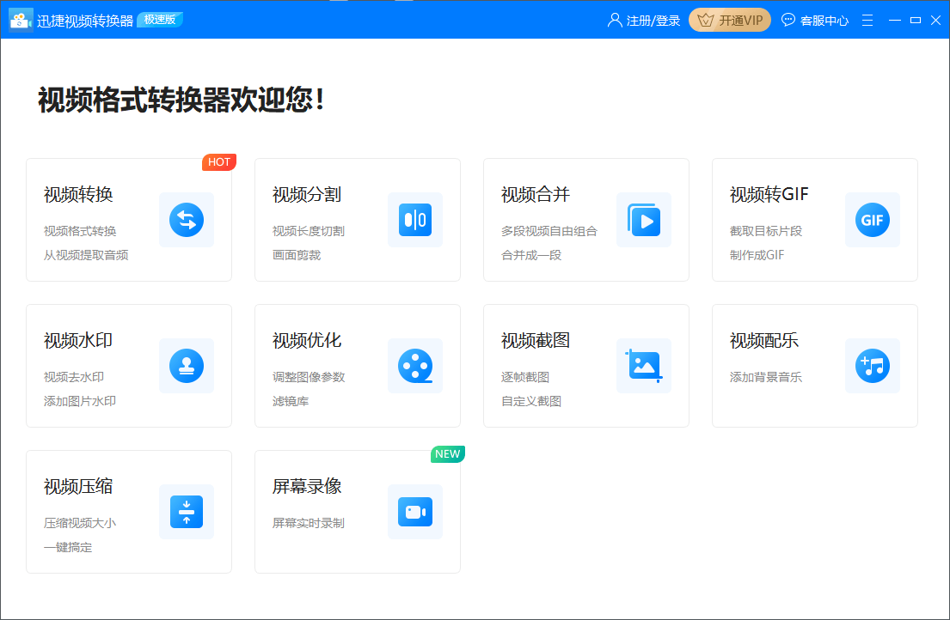Open the HOT-labeled video conversion card
The height and width of the screenshot is (620, 950).
pos(129,220)
